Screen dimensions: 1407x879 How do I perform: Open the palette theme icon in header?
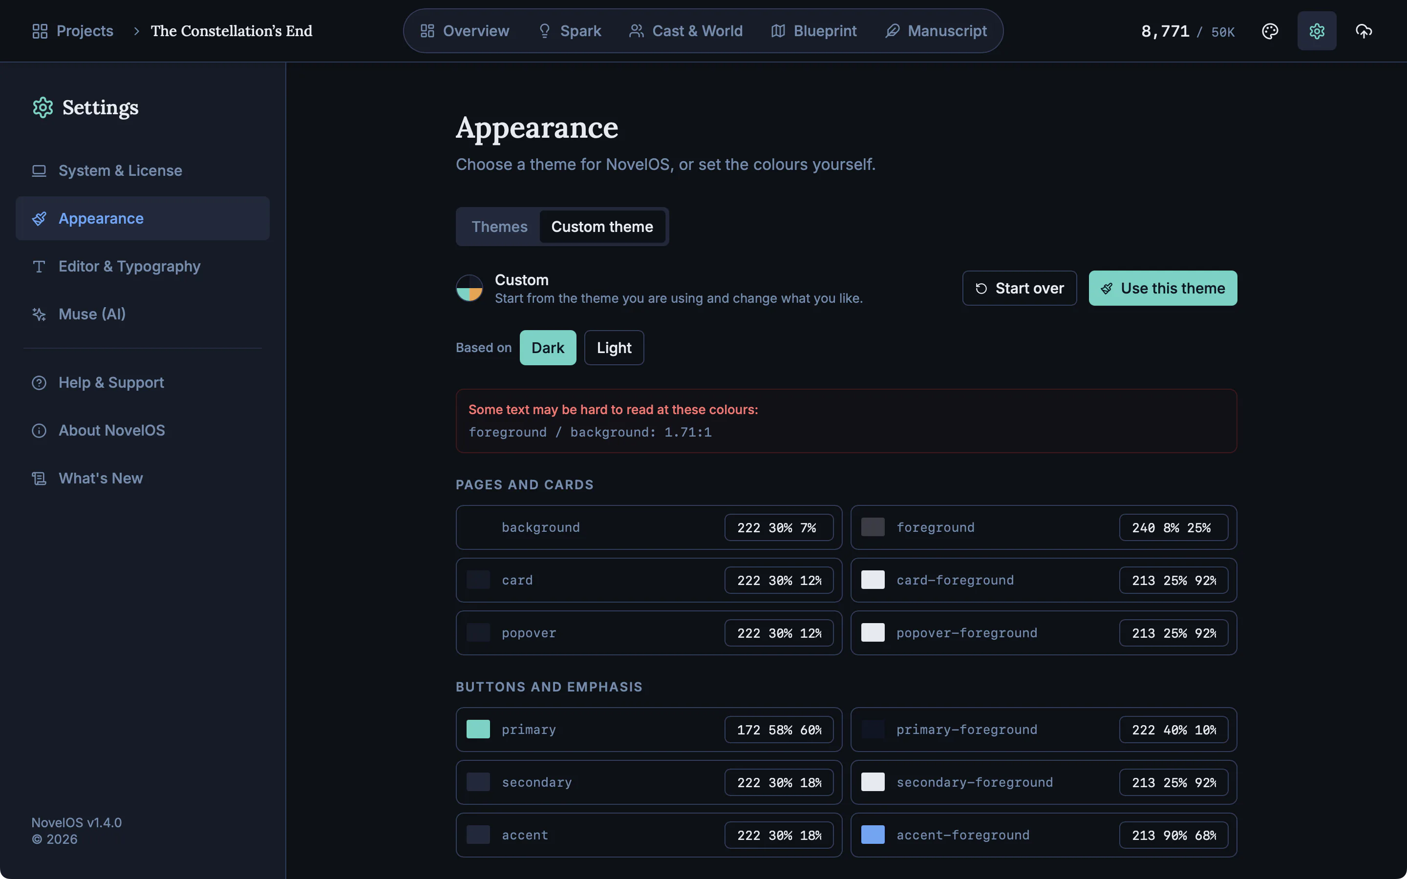[x=1270, y=31]
